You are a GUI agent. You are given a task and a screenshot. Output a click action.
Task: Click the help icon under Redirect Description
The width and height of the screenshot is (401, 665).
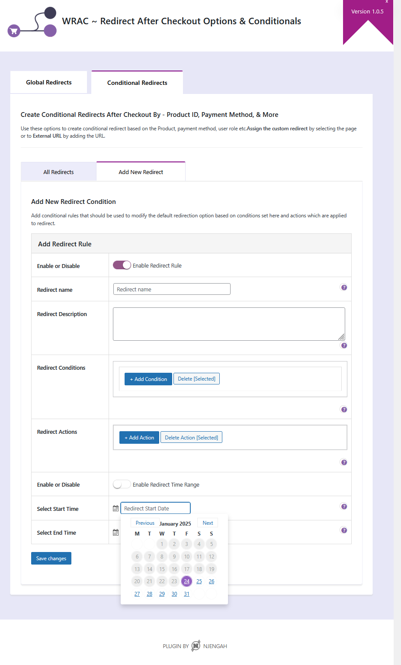(x=343, y=345)
